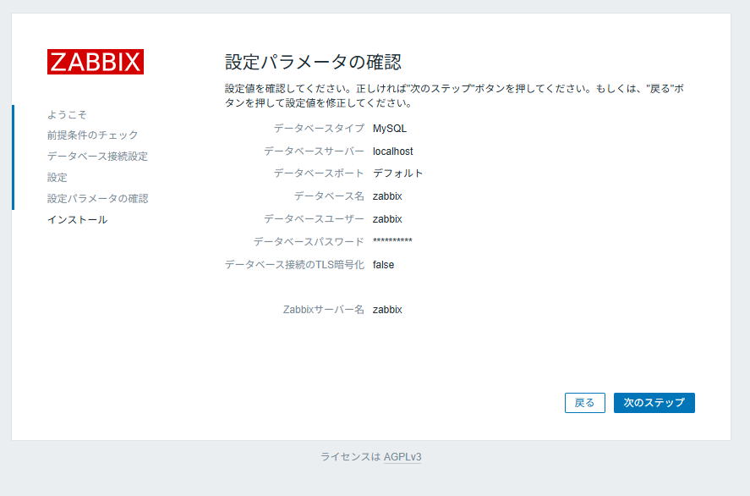Click the データベースユーザー label
Screen dimensions: 750x496
[x=314, y=219]
